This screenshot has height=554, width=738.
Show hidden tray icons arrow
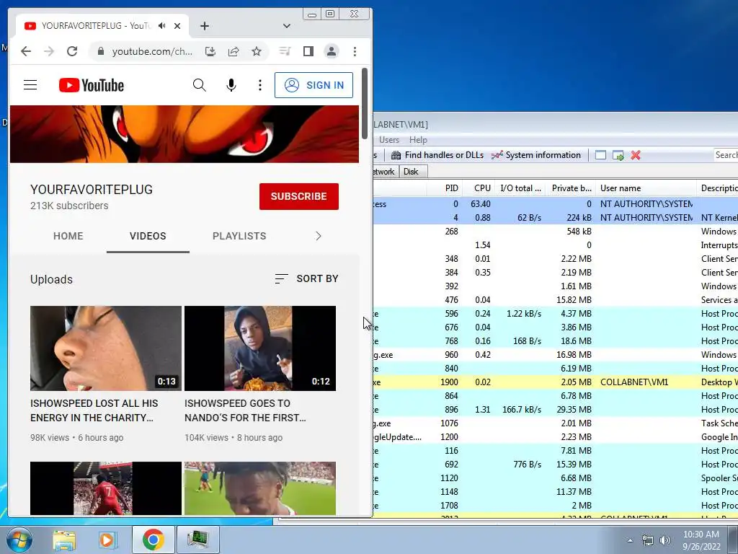tap(630, 540)
